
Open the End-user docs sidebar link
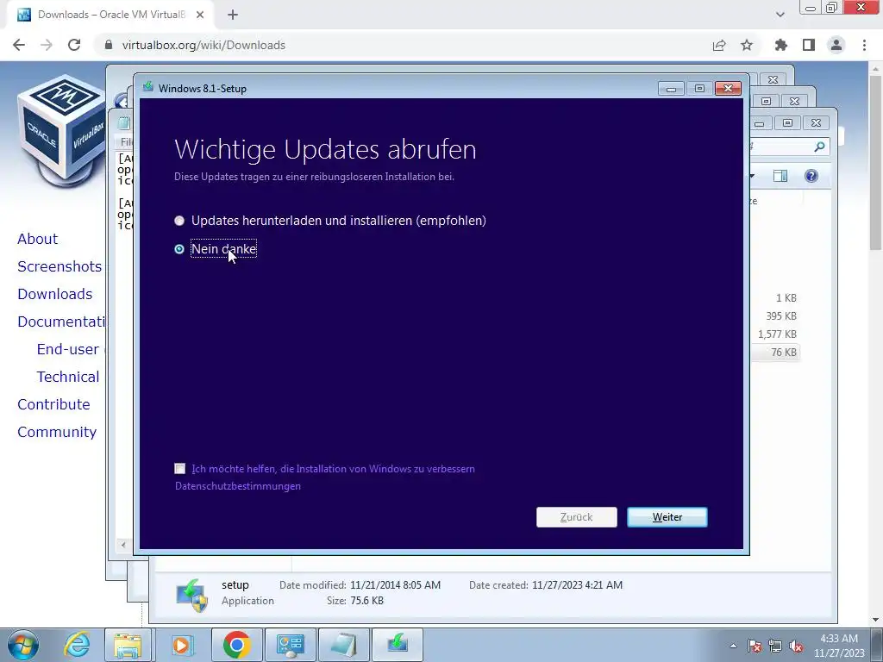pos(67,349)
